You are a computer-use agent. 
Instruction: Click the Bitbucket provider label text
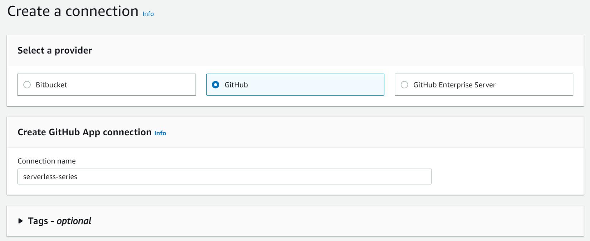51,85
